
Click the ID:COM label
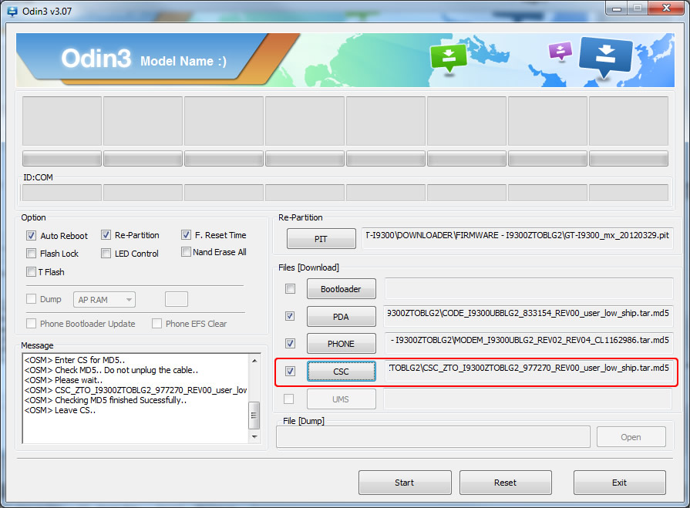39,177
